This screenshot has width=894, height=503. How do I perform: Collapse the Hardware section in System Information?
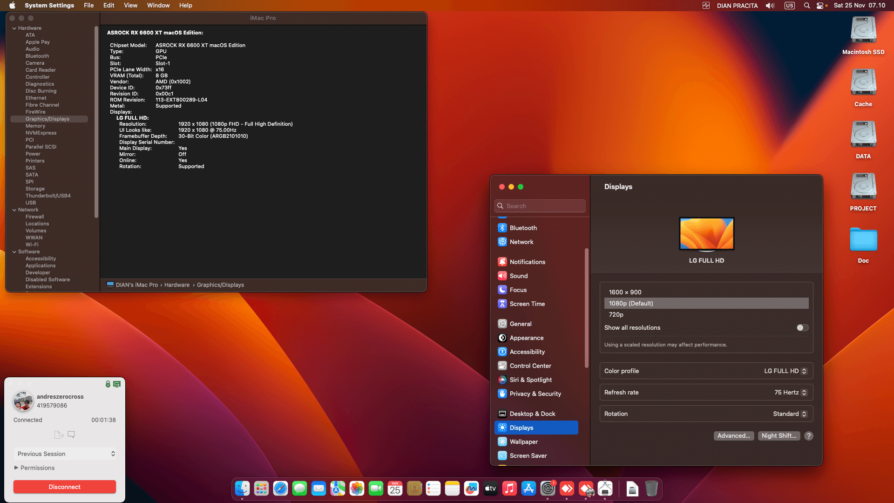pos(14,28)
